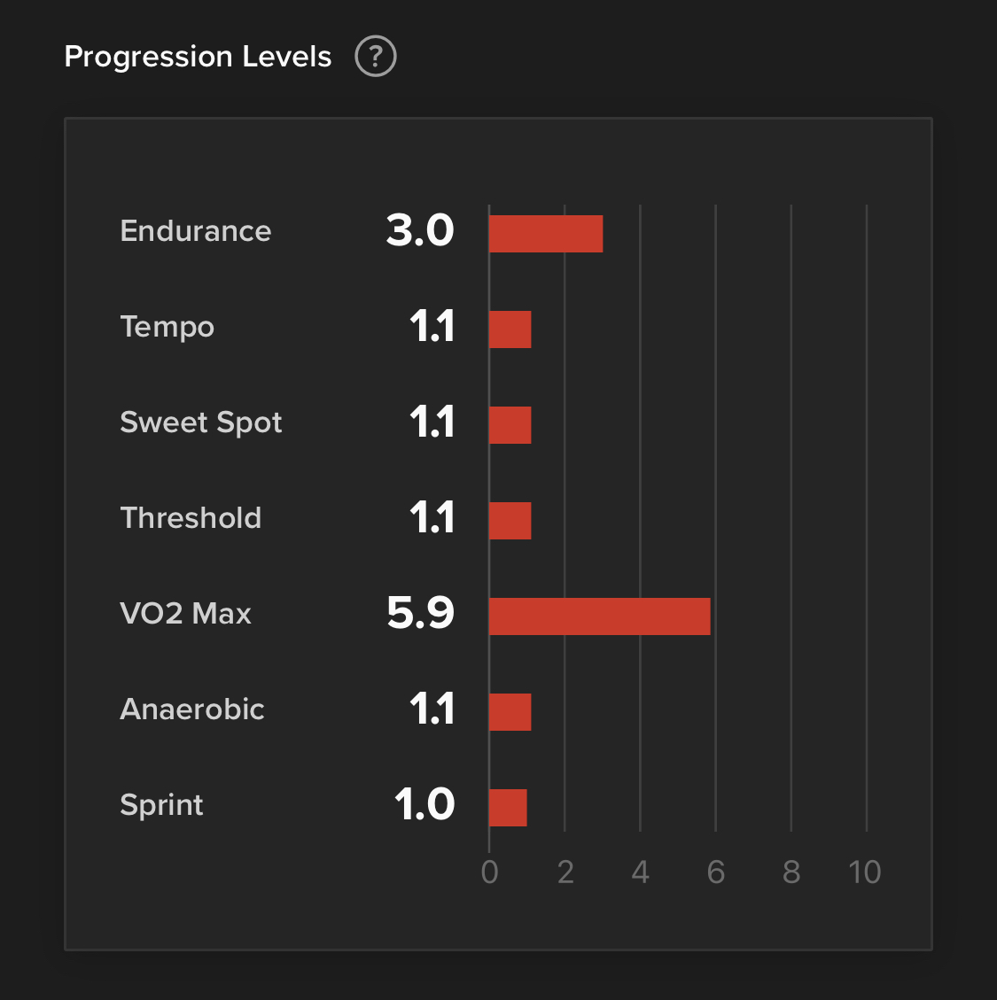Select the Threshold progression bar
The image size is (997, 1000).
[x=510, y=521]
